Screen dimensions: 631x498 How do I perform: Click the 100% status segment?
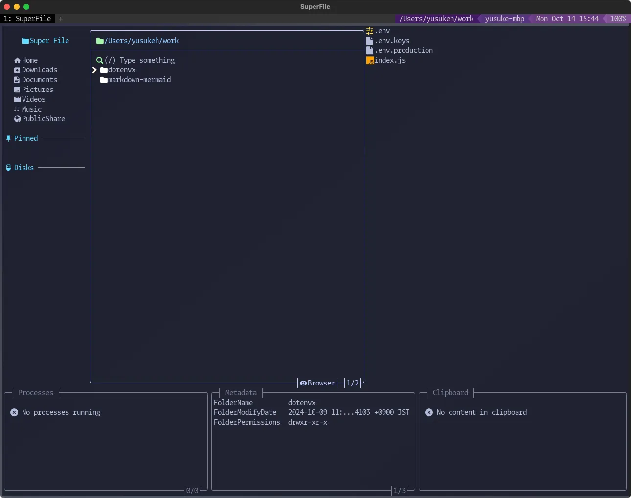(x=618, y=19)
